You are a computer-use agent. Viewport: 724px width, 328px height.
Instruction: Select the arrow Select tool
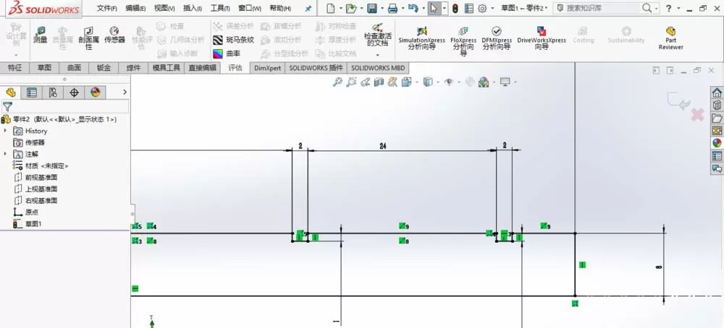(434, 8)
